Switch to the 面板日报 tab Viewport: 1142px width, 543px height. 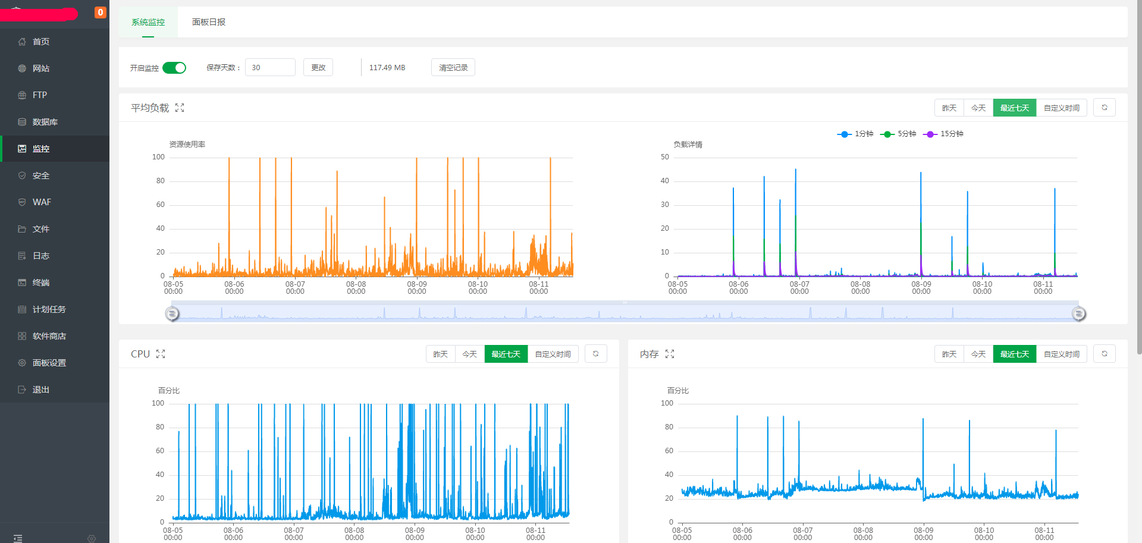pyautogui.click(x=209, y=22)
